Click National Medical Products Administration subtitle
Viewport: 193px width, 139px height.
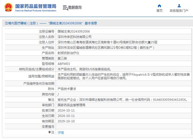(x=36, y=11)
